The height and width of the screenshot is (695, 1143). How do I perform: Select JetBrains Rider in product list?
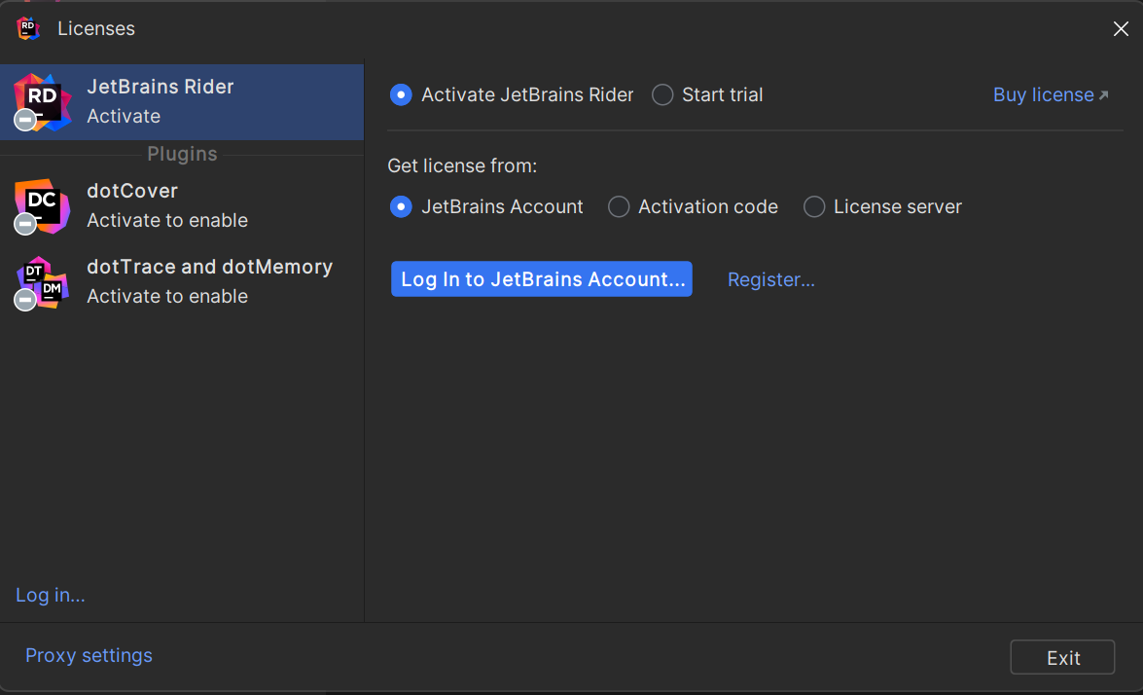tap(182, 102)
